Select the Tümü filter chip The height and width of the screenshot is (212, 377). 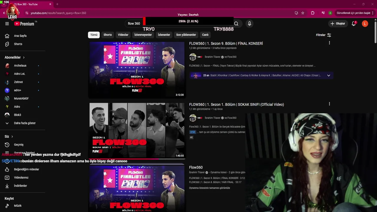point(94,35)
